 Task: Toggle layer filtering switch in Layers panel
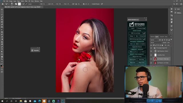pyautogui.click(x=171, y=40)
